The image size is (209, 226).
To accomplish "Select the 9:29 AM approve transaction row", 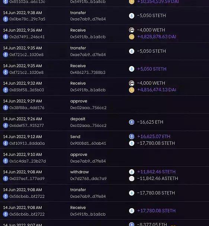I will pyautogui.click(x=104, y=104).
